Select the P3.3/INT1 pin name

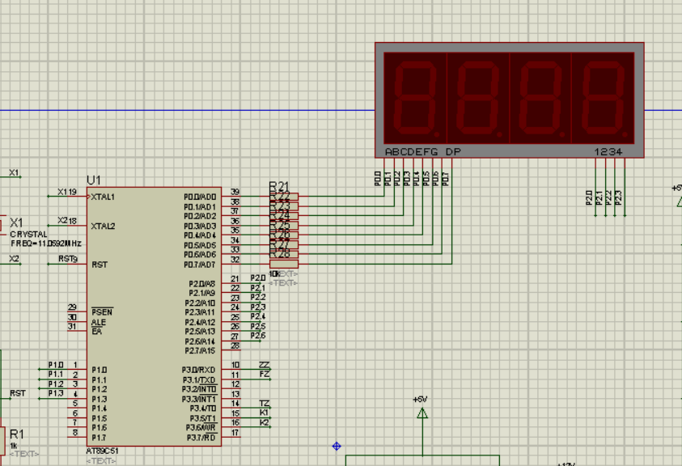(x=199, y=399)
